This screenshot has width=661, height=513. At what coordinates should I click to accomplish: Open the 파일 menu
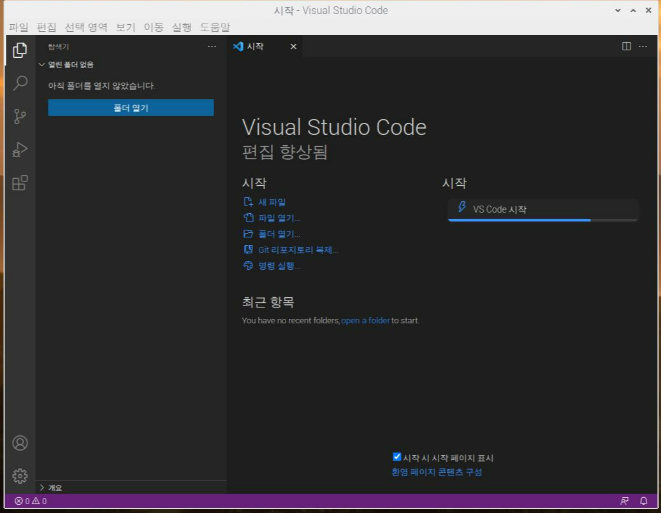(18, 27)
